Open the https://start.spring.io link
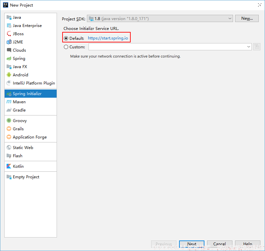Image resolution: width=265 pixels, height=251 pixels. (x=108, y=38)
